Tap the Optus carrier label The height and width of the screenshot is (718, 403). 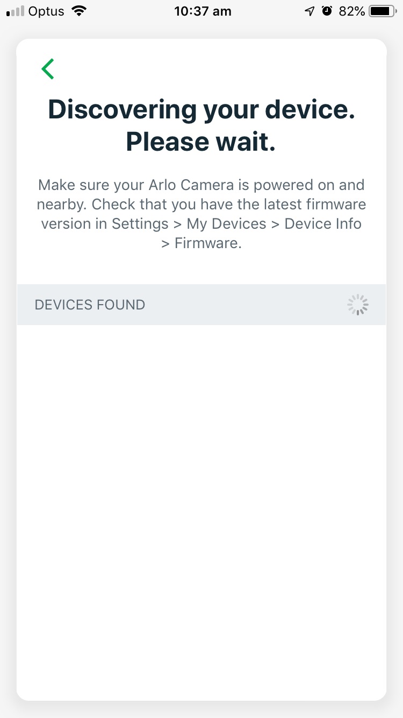(x=47, y=11)
